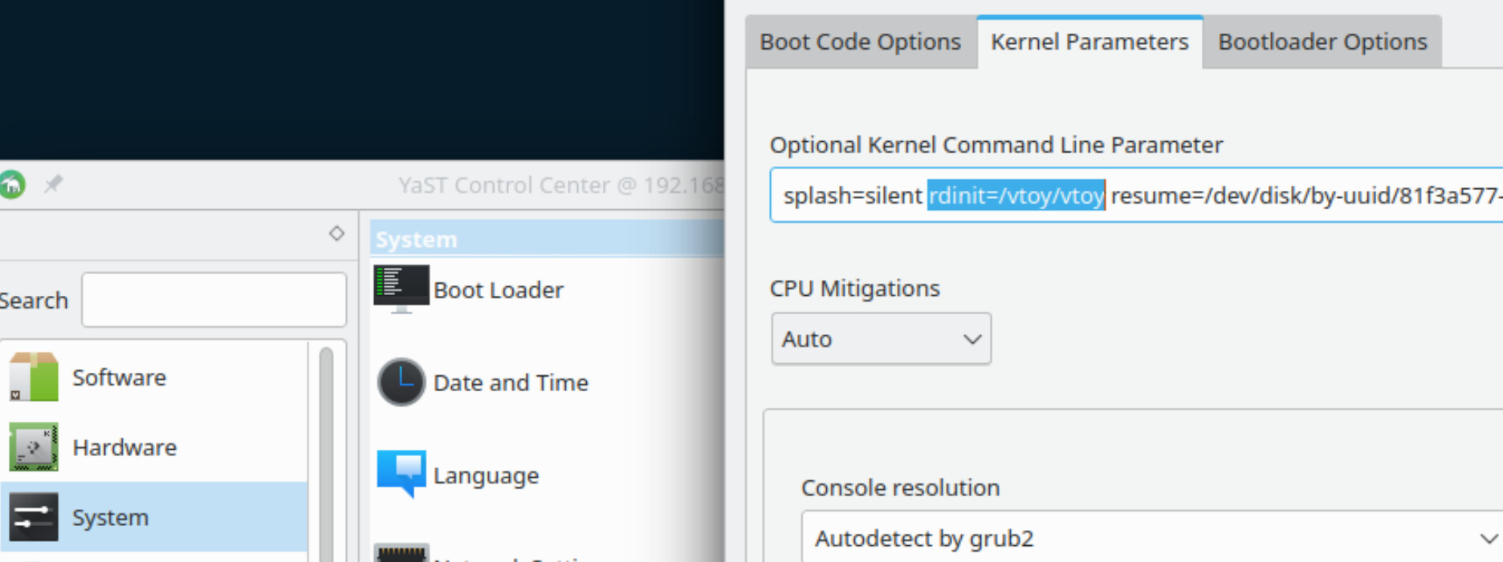Click the Boot Loader module icon
Screen dimensions: 1503x562
click(x=401, y=289)
